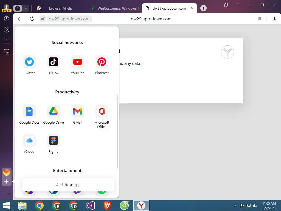Open the media player sidebar icon
281x211 pixels.
click(x=7, y=30)
